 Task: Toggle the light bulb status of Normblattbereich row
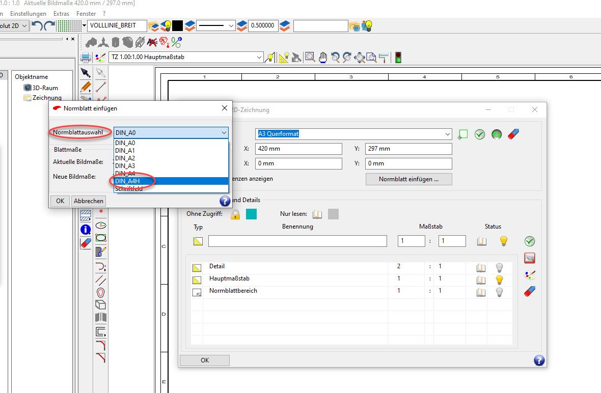pos(499,292)
